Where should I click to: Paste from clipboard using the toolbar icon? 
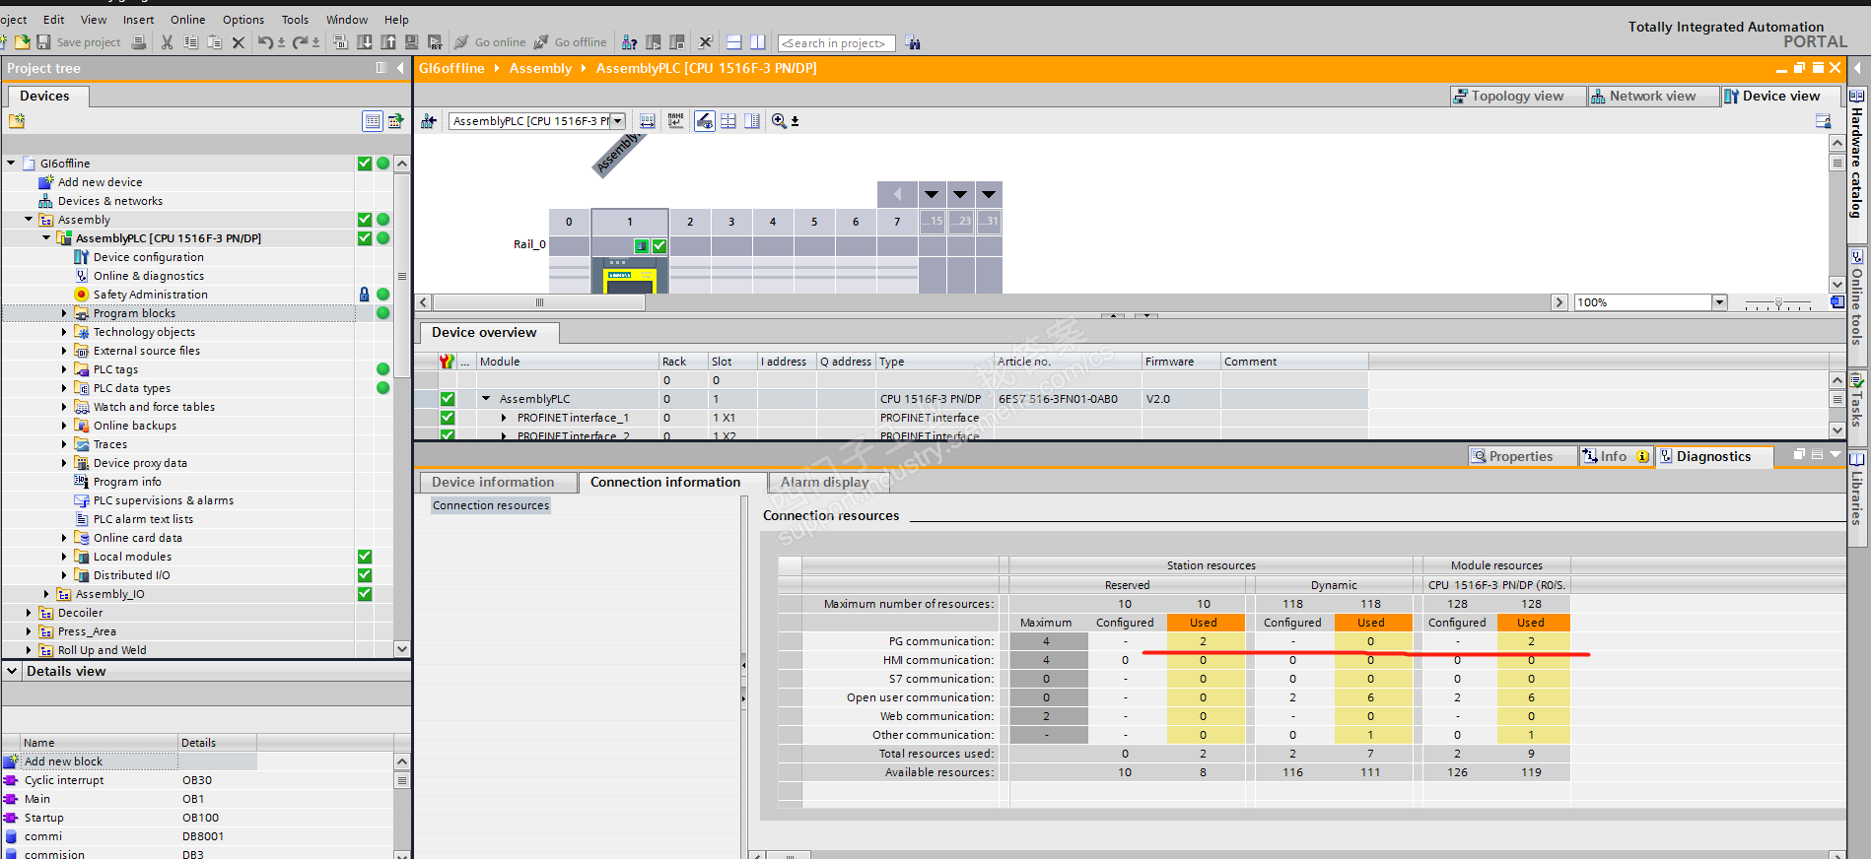pyautogui.click(x=214, y=42)
